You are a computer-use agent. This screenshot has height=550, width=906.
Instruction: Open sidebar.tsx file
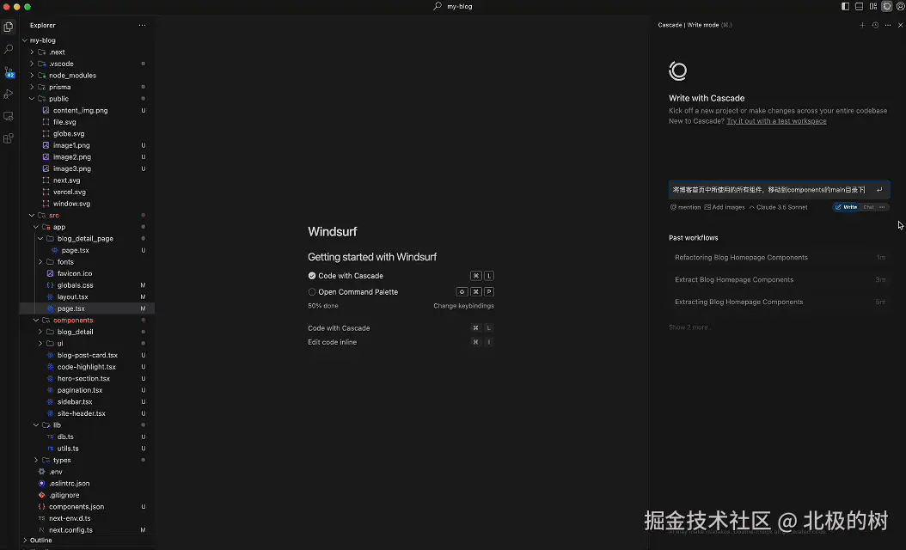pyautogui.click(x=75, y=401)
